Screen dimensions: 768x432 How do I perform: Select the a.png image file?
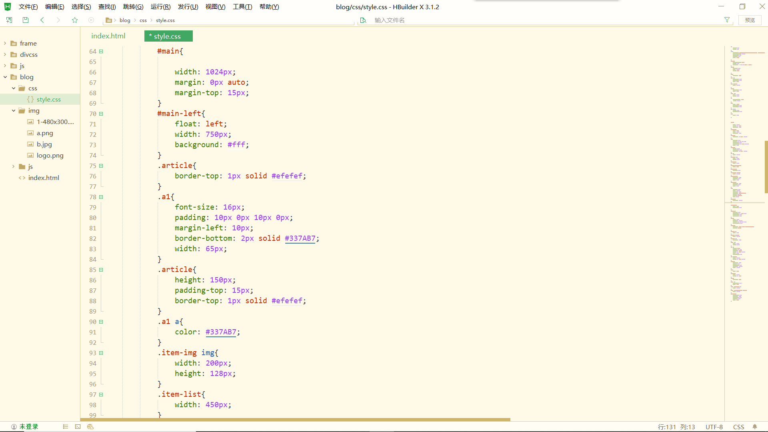(x=45, y=133)
